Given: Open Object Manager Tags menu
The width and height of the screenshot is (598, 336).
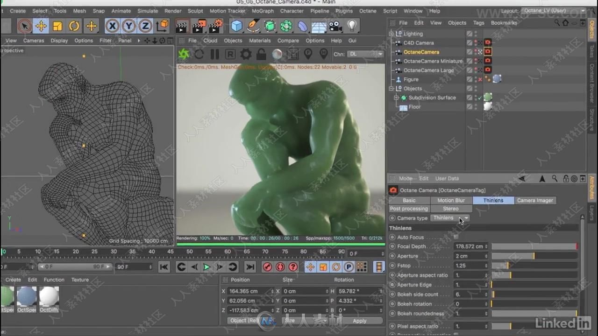Looking at the screenshot, I should (478, 22).
